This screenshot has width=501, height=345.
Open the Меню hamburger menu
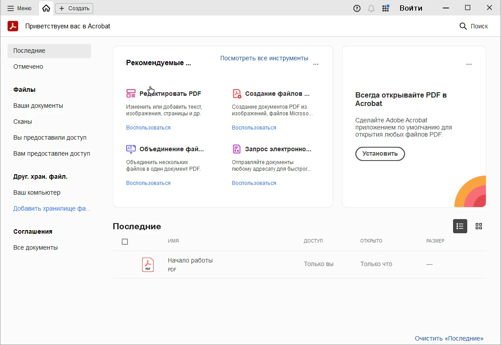19,8
